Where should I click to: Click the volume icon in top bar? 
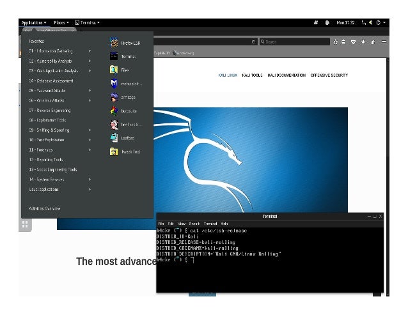[370, 22]
